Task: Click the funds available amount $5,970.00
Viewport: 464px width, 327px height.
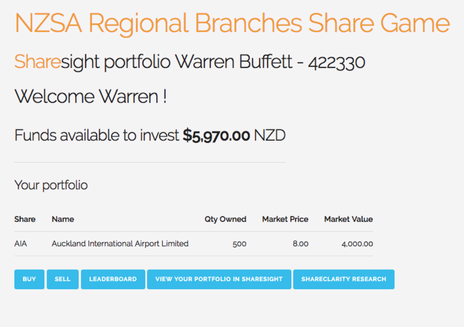Action: click(x=216, y=135)
